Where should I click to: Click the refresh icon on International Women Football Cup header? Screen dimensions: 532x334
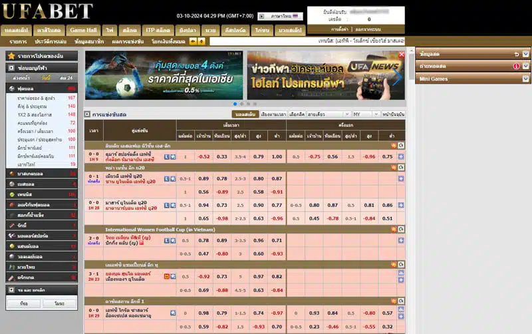(x=401, y=230)
